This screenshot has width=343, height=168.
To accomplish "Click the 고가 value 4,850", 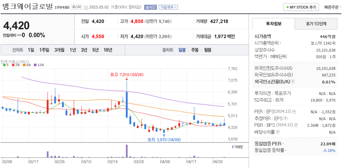I will 137,21.
